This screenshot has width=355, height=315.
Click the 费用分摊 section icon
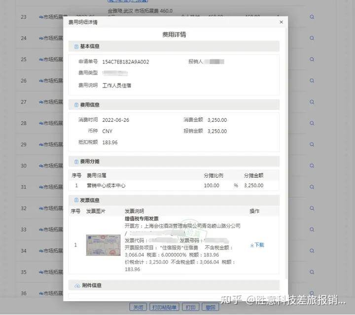(76, 162)
